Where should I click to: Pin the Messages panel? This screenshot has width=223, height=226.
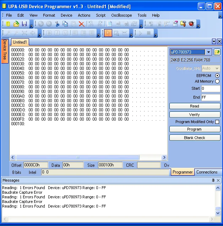[213, 180]
